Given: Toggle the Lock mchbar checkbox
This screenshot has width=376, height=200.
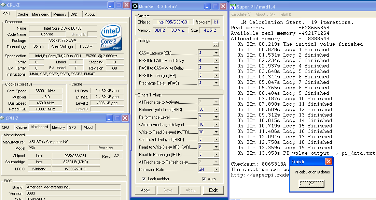Looking at the screenshot, I should pyautogui.click(x=144, y=179).
